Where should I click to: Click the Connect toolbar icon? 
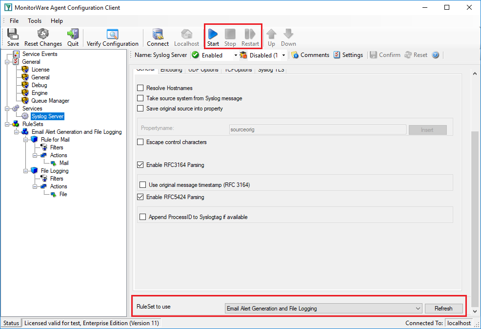pos(158,37)
